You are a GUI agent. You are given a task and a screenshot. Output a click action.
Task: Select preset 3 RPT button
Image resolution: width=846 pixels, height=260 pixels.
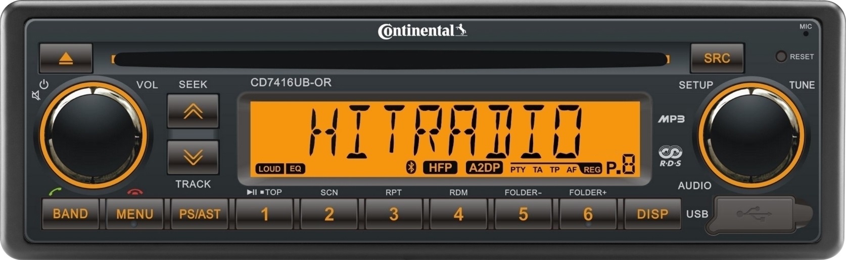click(x=394, y=214)
